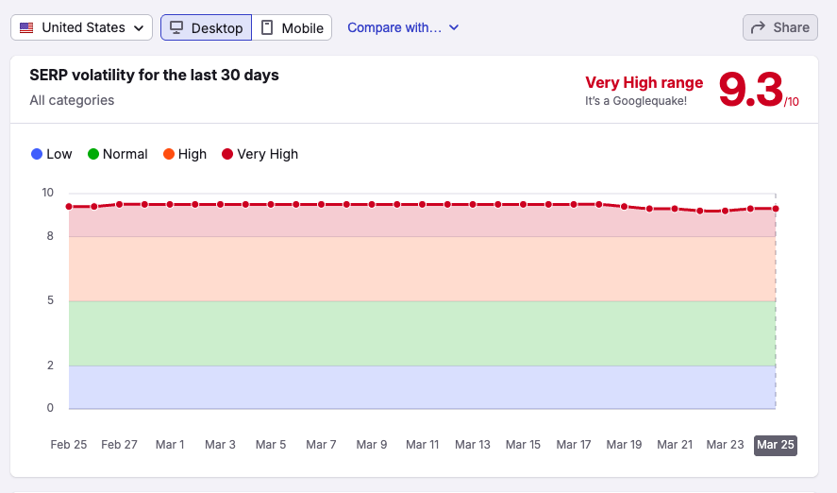837x493 pixels.
Task: Click the SERP volatility for the last 30 days heading
Action: pyautogui.click(x=154, y=76)
